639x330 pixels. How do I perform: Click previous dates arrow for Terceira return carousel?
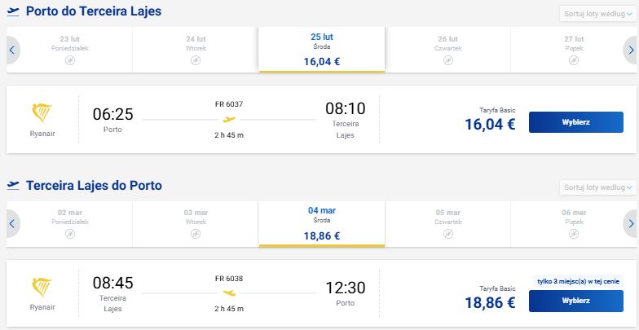[13, 223]
